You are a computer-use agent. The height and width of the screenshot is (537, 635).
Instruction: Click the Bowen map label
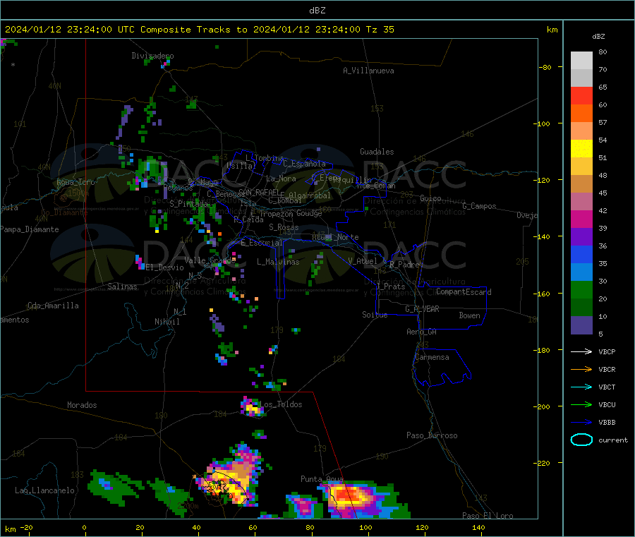(x=469, y=315)
